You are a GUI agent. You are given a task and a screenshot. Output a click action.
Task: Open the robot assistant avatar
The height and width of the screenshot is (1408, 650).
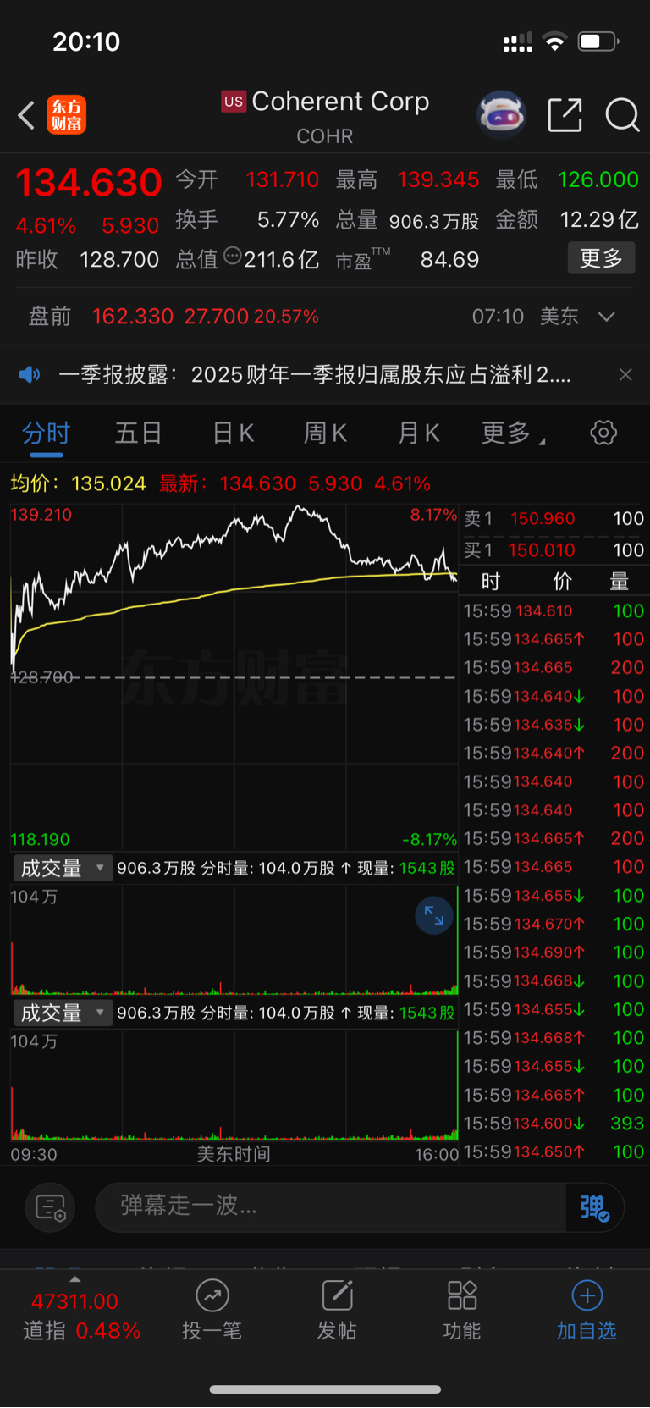coord(502,114)
